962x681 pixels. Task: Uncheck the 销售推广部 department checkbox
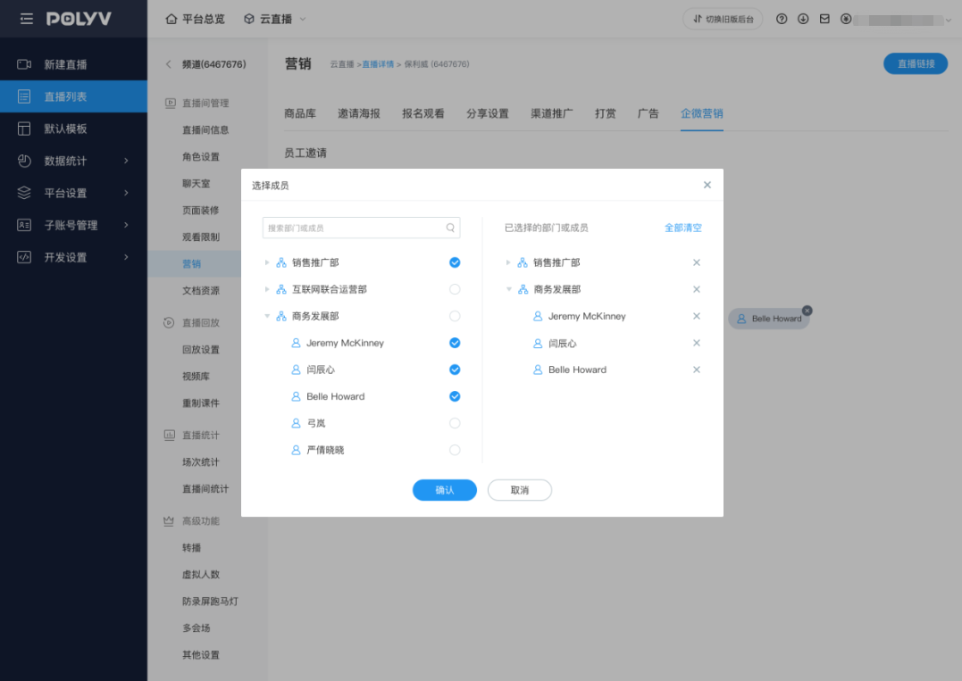(454, 262)
